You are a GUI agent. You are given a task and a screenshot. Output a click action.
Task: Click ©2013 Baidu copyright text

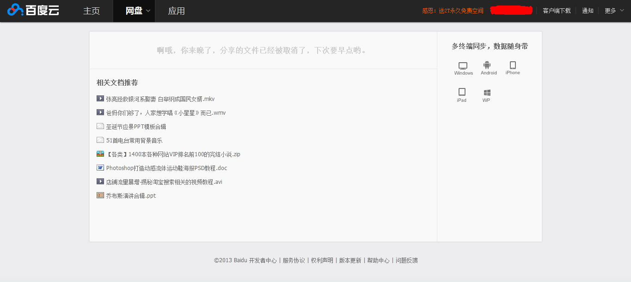tap(230, 260)
